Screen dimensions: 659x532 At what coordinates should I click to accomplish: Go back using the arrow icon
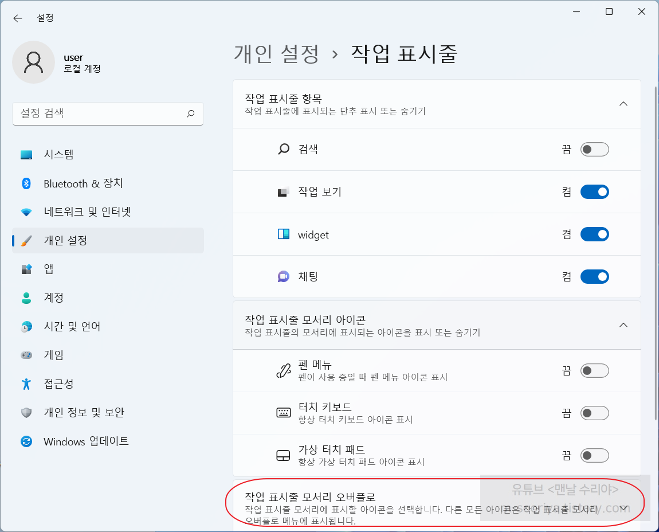pos(17,18)
